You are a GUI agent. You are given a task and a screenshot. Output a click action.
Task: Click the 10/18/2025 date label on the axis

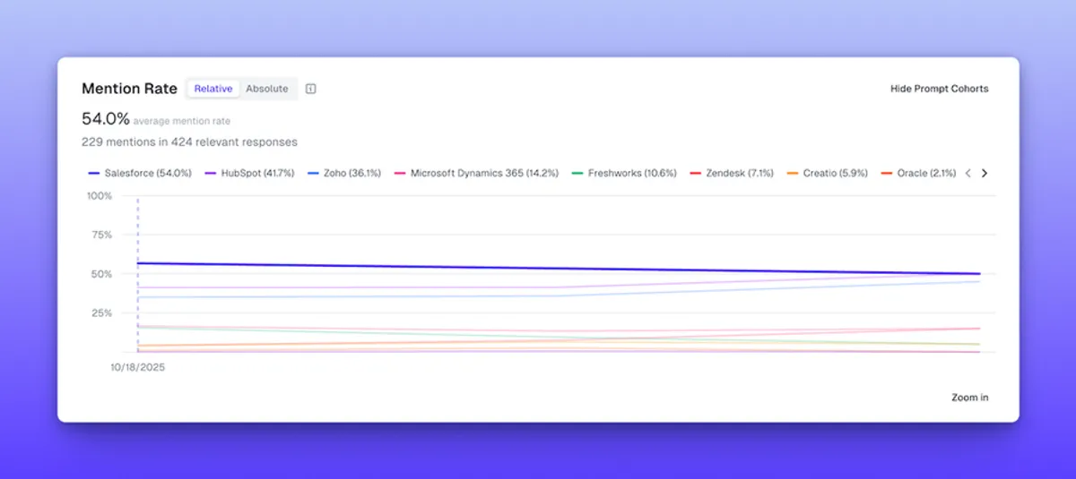tap(138, 367)
